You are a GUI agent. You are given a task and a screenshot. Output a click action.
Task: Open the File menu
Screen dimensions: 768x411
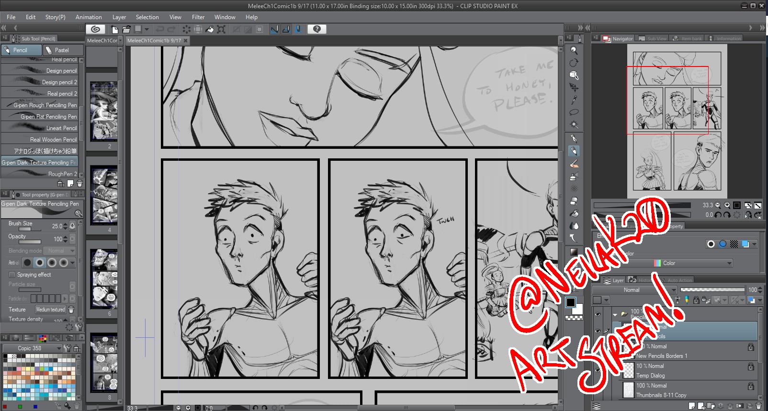[x=11, y=17]
